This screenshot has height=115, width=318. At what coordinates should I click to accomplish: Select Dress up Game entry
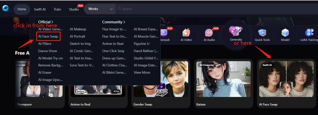click(x=115, y=58)
